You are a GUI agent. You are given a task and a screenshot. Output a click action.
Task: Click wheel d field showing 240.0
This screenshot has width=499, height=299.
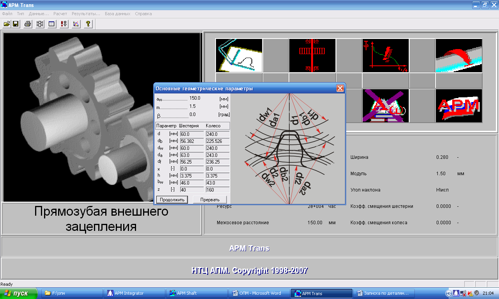218,134
